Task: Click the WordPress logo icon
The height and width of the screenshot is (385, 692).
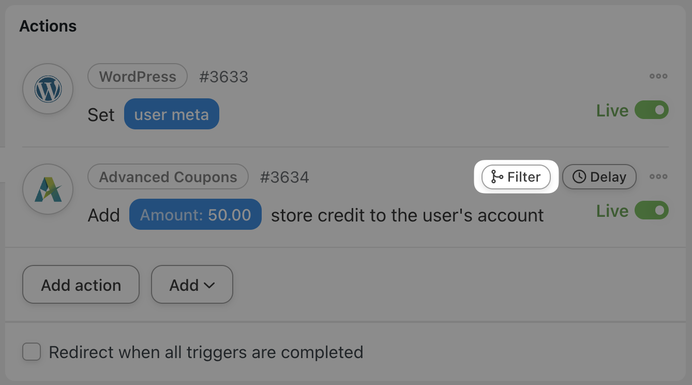Action: 48,90
